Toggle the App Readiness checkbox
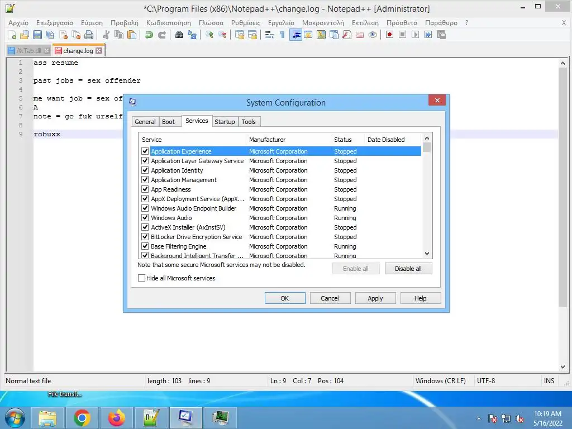This screenshot has width=572, height=429. (145, 189)
